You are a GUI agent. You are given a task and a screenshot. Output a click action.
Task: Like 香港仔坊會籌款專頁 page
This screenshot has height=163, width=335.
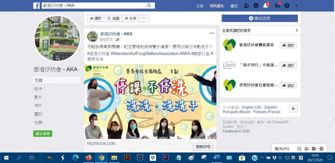click(288, 45)
